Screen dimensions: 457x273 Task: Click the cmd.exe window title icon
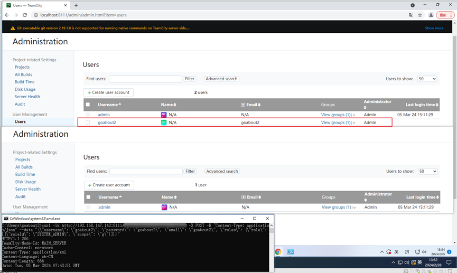point(6,219)
